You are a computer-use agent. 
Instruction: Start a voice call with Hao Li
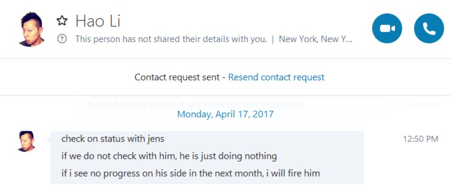pos(429,28)
